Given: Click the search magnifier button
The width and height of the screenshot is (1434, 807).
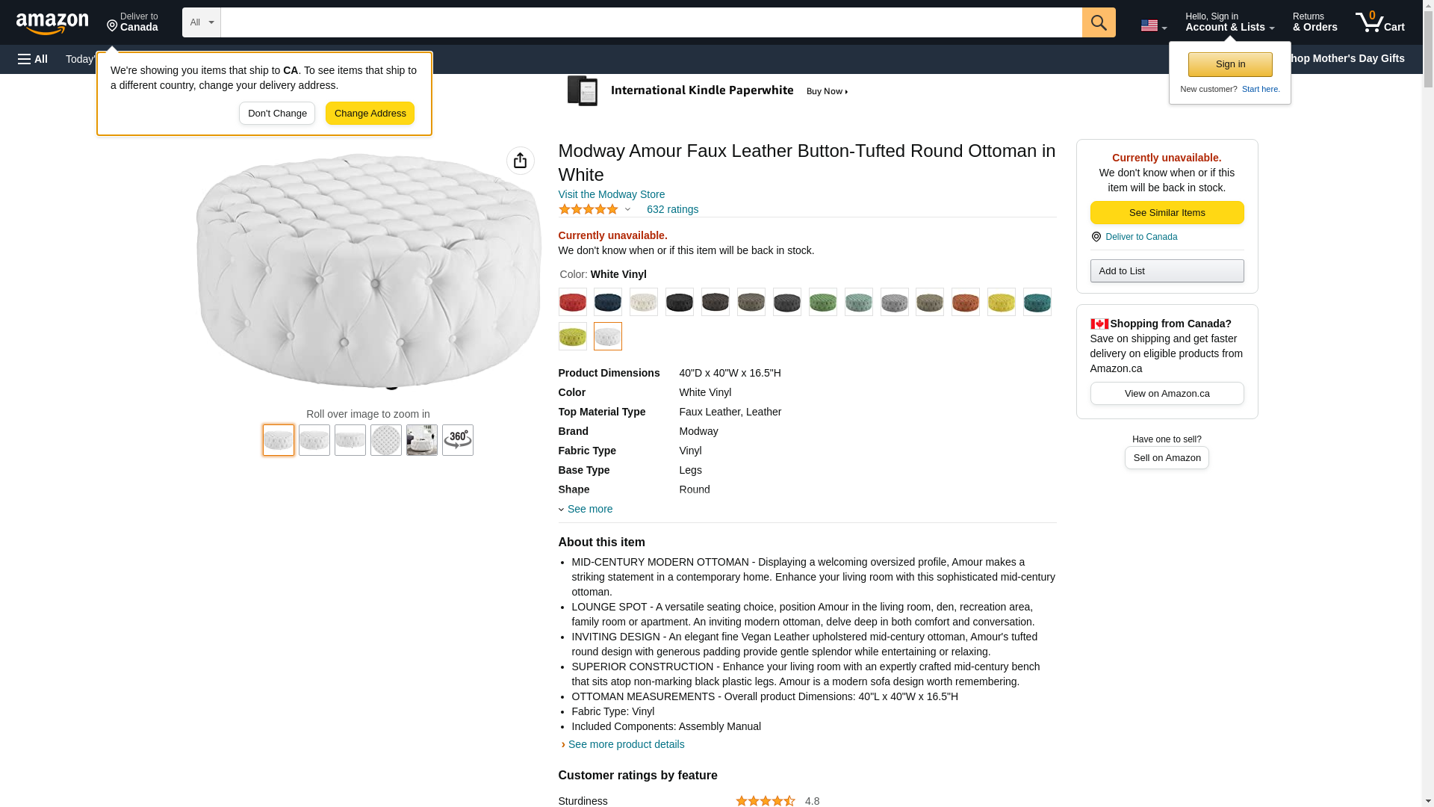Looking at the screenshot, I should tap(1099, 22).
